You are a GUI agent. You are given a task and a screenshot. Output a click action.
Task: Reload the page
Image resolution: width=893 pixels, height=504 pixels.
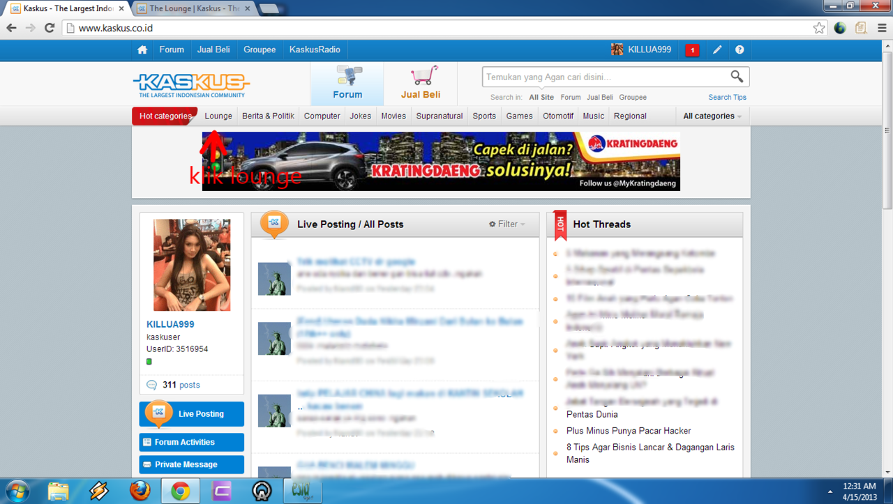50,28
